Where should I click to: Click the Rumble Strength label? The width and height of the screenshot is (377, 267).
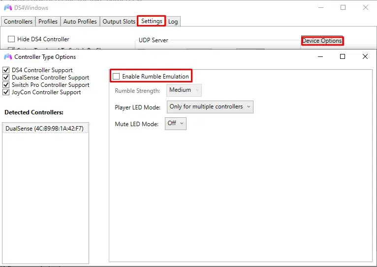click(x=137, y=91)
